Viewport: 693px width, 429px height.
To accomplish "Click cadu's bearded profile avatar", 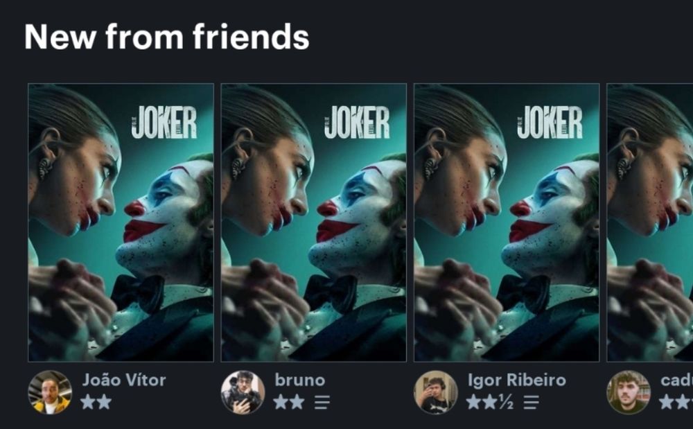I will point(629,392).
